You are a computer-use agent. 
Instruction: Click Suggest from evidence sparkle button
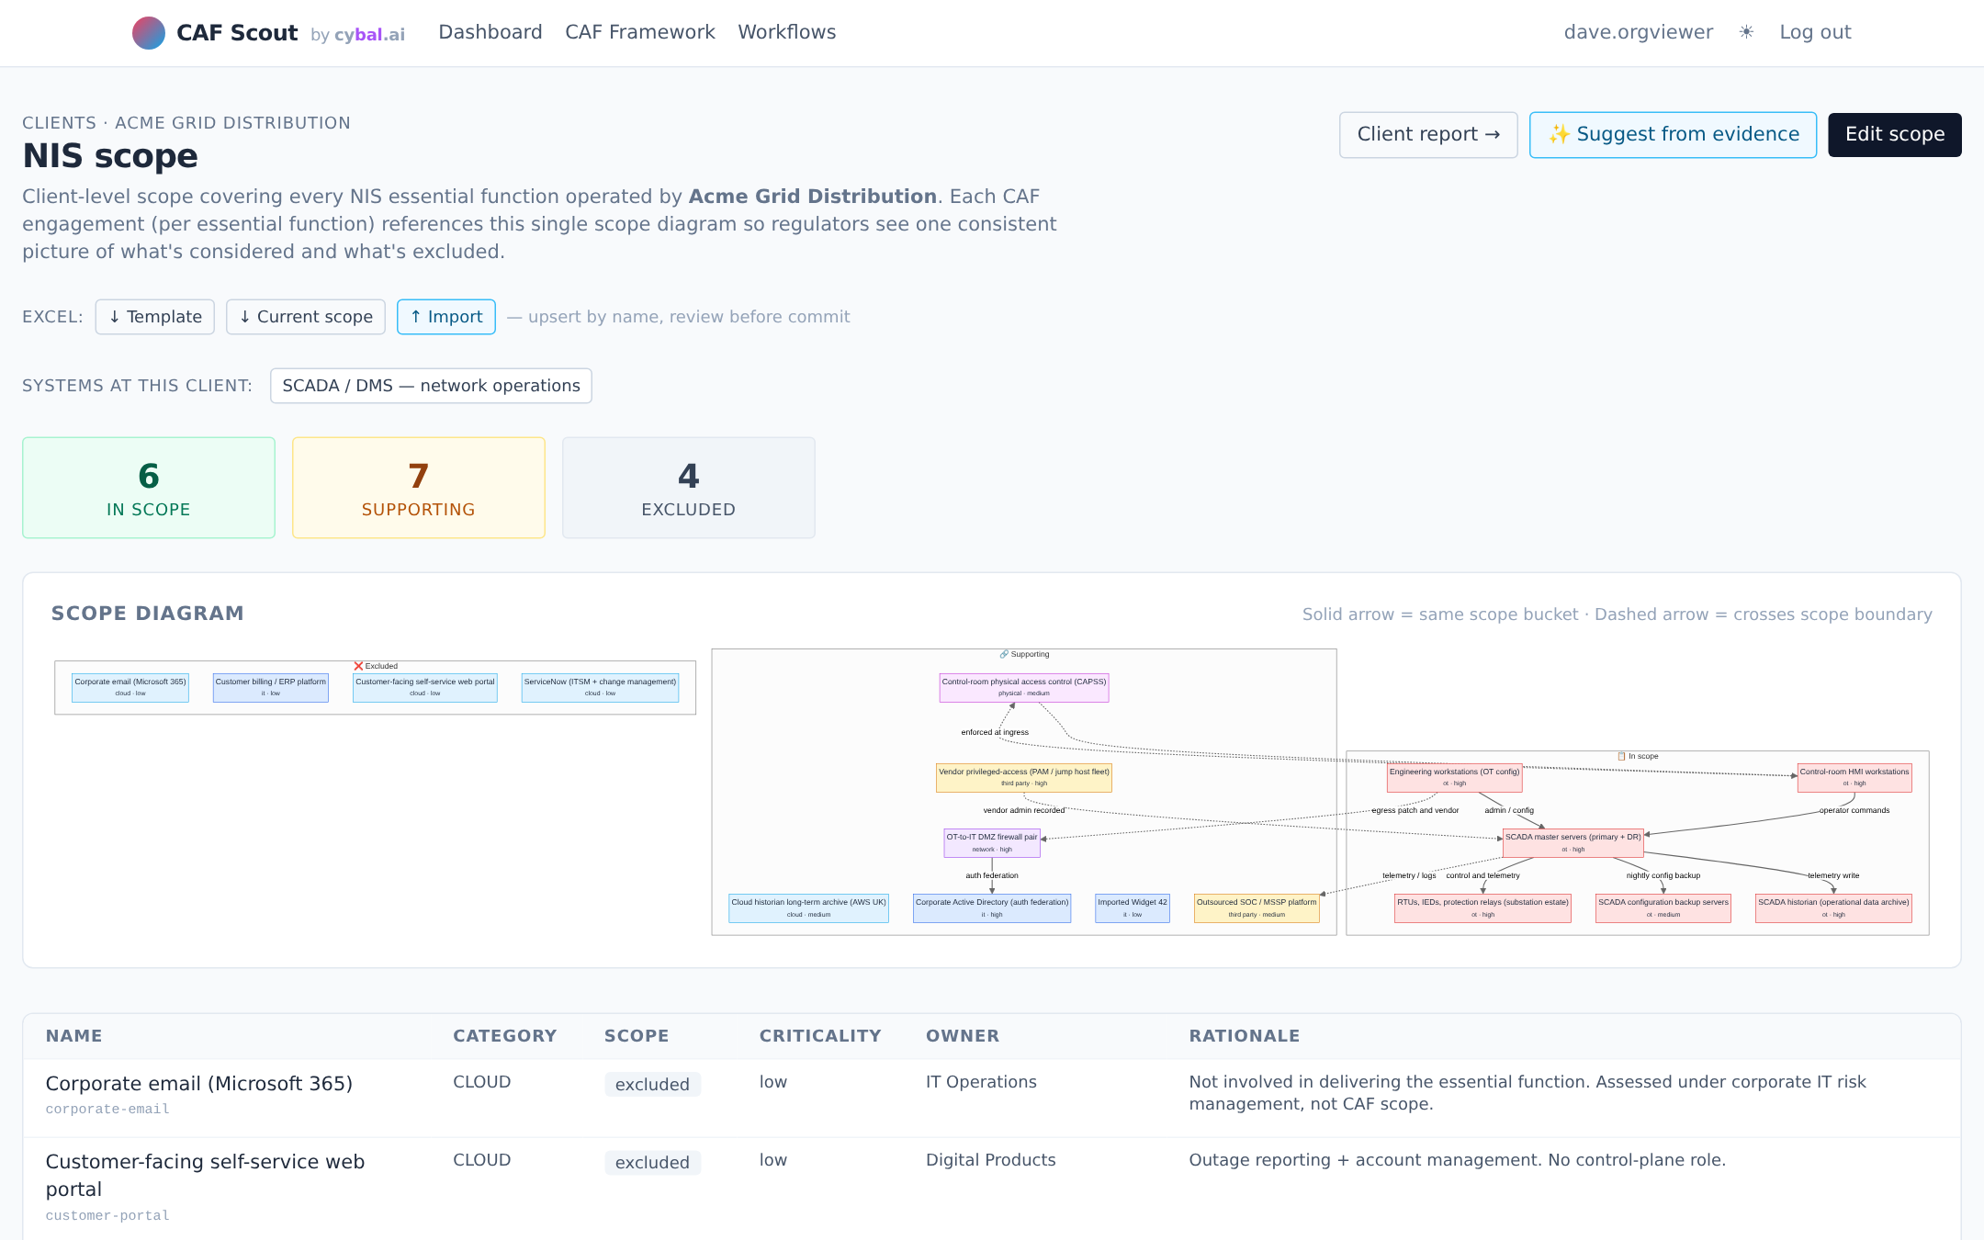click(x=1672, y=135)
